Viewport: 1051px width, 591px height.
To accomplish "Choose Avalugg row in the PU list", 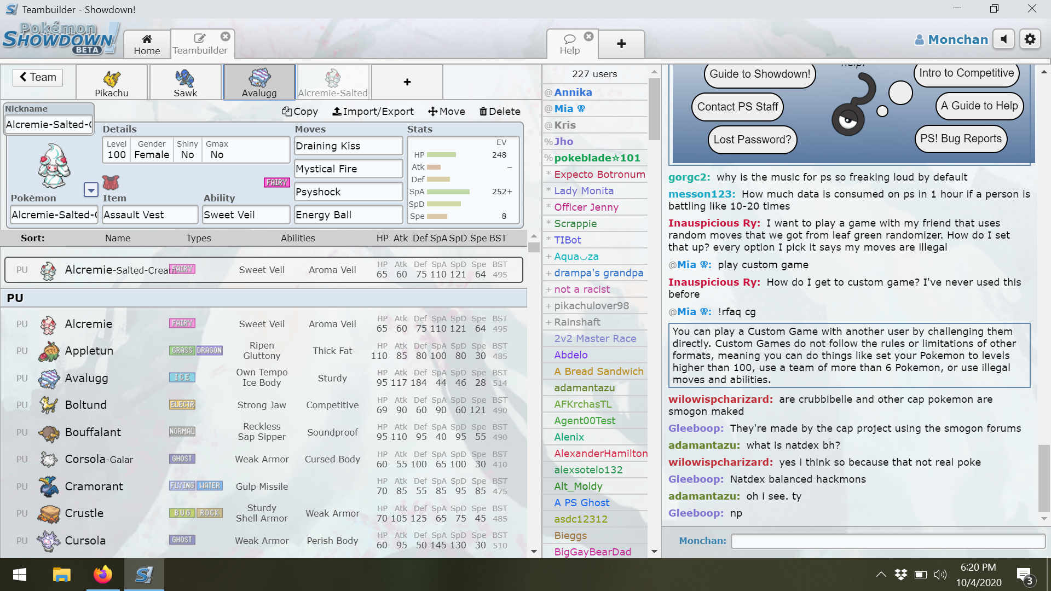I will point(264,378).
